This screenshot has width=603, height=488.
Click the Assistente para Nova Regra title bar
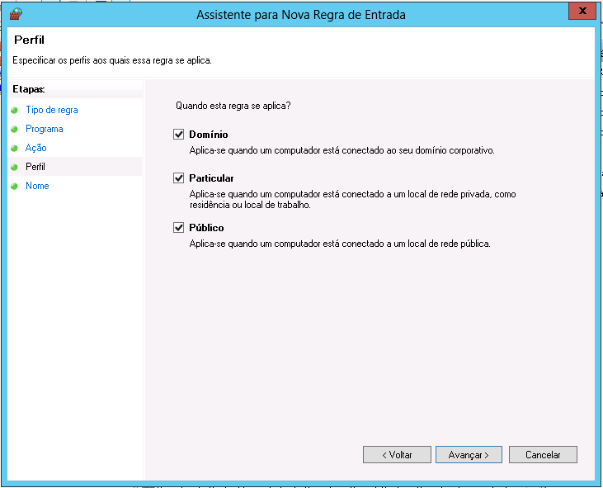click(301, 15)
